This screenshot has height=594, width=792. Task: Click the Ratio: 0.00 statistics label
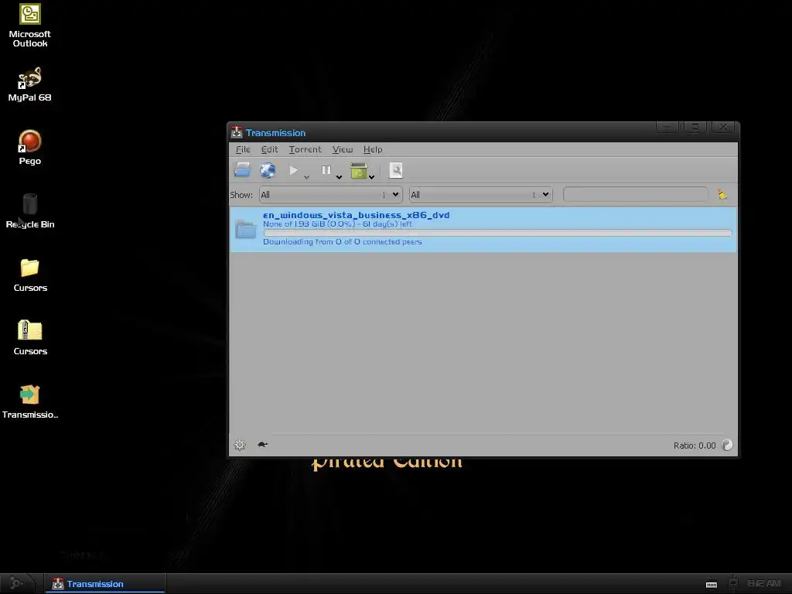click(x=695, y=445)
